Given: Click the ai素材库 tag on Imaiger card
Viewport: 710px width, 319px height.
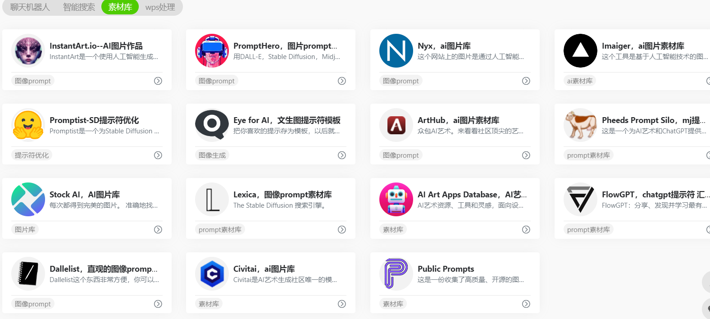Looking at the screenshot, I should (x=580, y=81).
